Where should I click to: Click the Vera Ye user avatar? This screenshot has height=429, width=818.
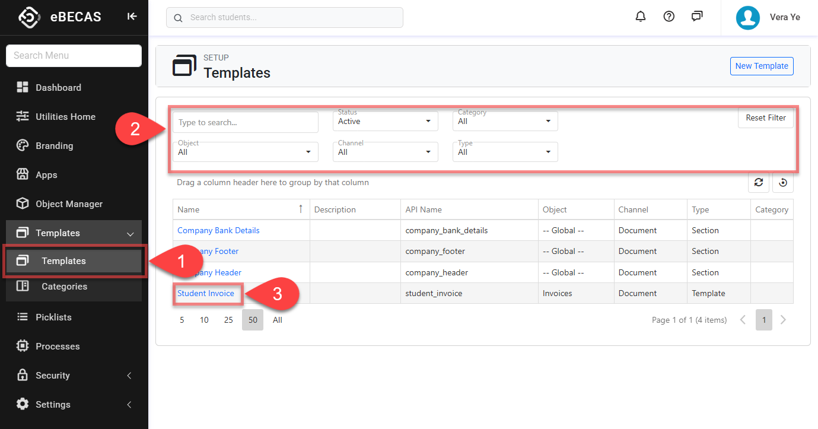[x=748, y=18]
